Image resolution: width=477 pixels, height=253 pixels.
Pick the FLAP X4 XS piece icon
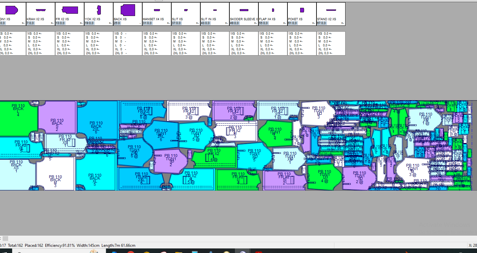273,10
